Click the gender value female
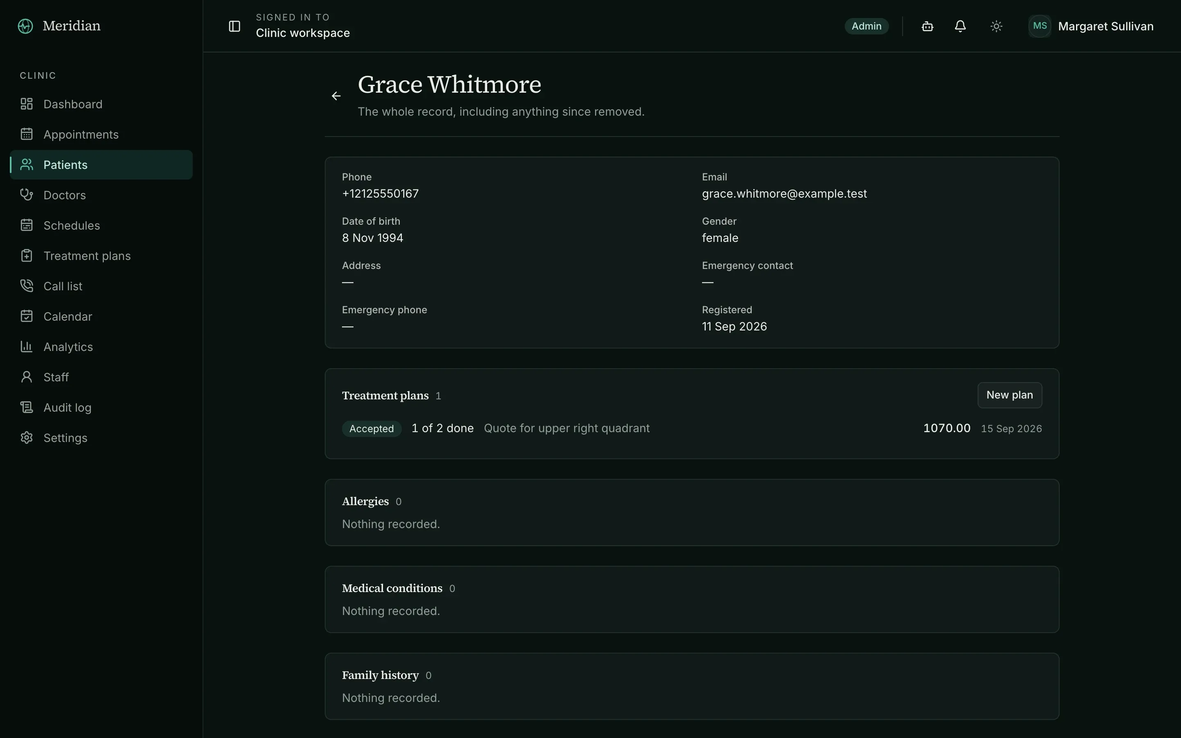Image resolution: width=1181 pixels, height=738 pixels. point(720,238)
